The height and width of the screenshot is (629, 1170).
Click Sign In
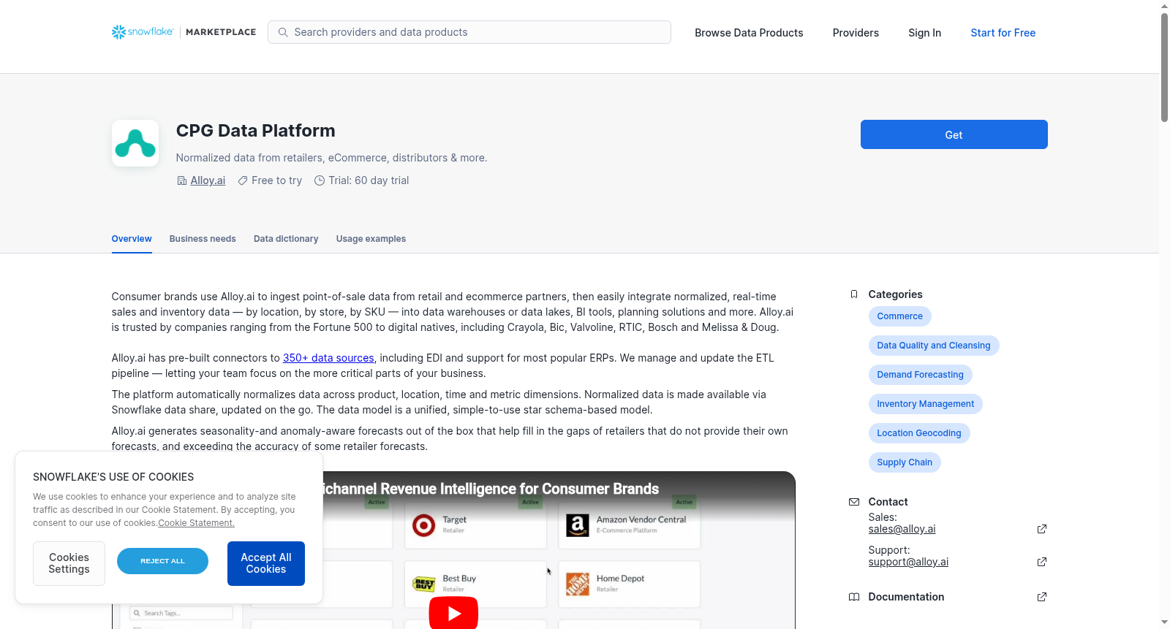pos(924,33)
